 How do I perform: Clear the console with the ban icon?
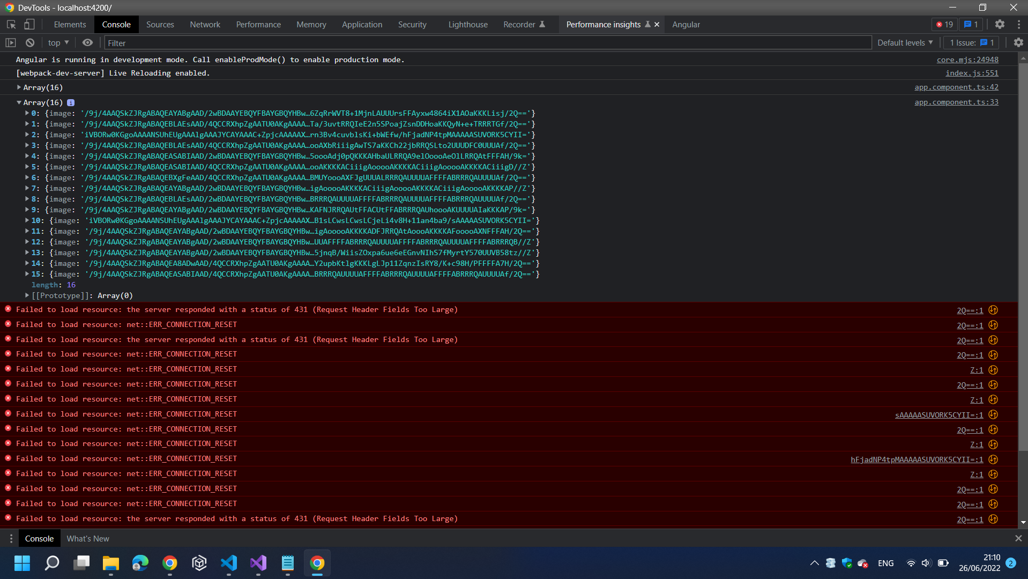point(30,43)
